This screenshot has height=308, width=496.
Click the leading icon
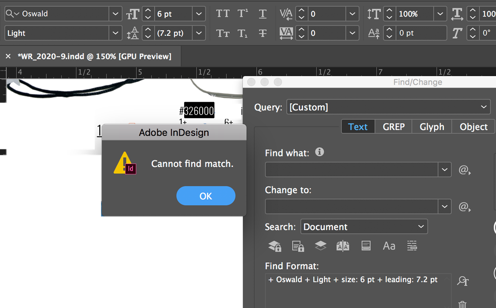click(133, 33)
